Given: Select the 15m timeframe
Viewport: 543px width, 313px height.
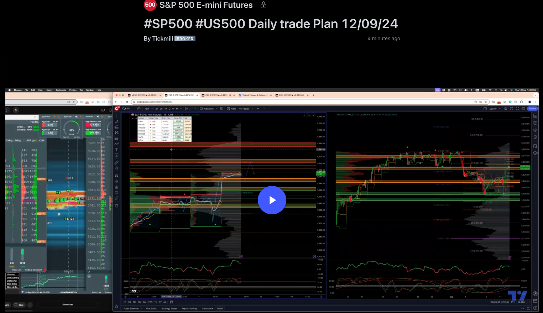Looking at the screenshot, I should coord(147,109).
